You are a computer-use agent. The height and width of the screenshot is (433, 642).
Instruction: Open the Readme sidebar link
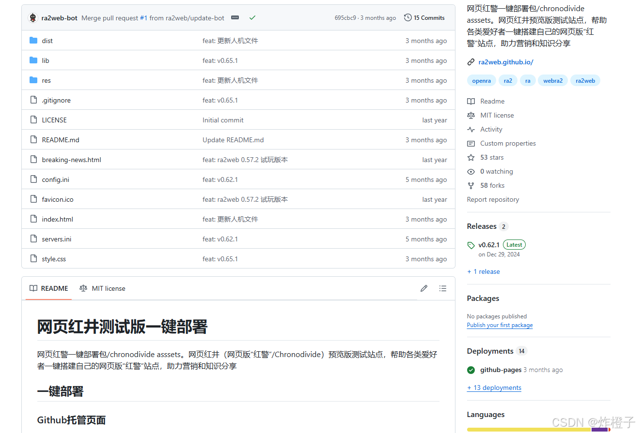pyautogui.click(x=486, y=101)
